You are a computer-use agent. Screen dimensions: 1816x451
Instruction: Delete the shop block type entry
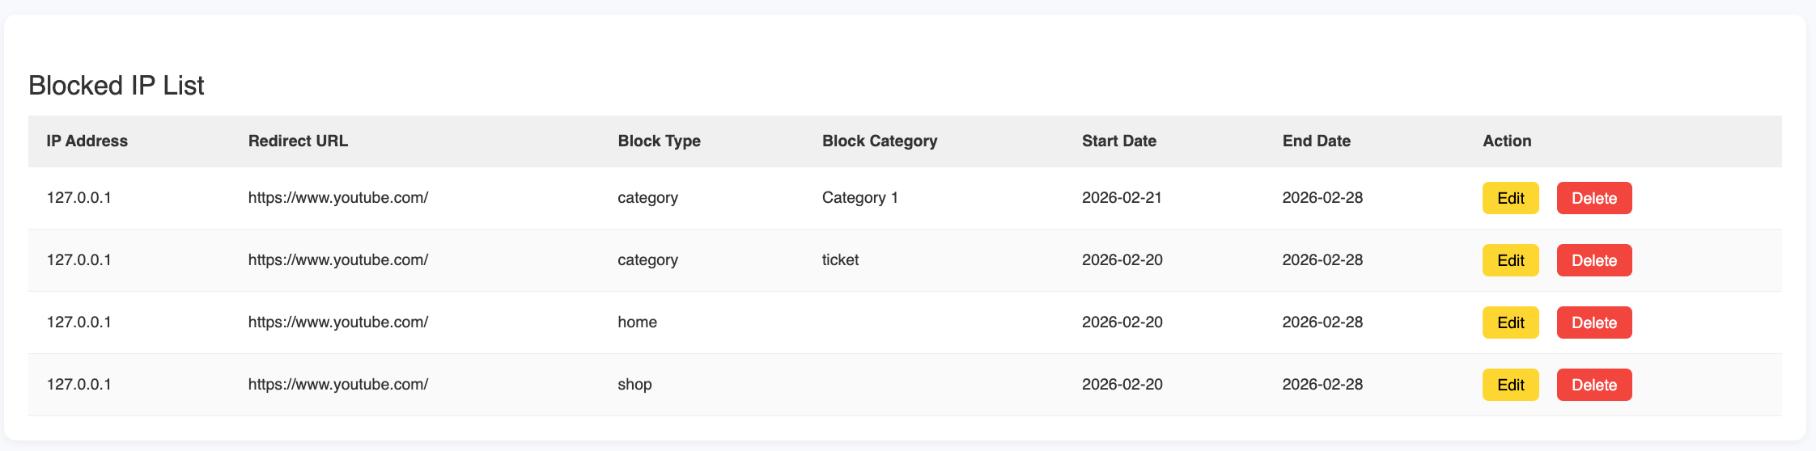click(x=1593, y=385)
